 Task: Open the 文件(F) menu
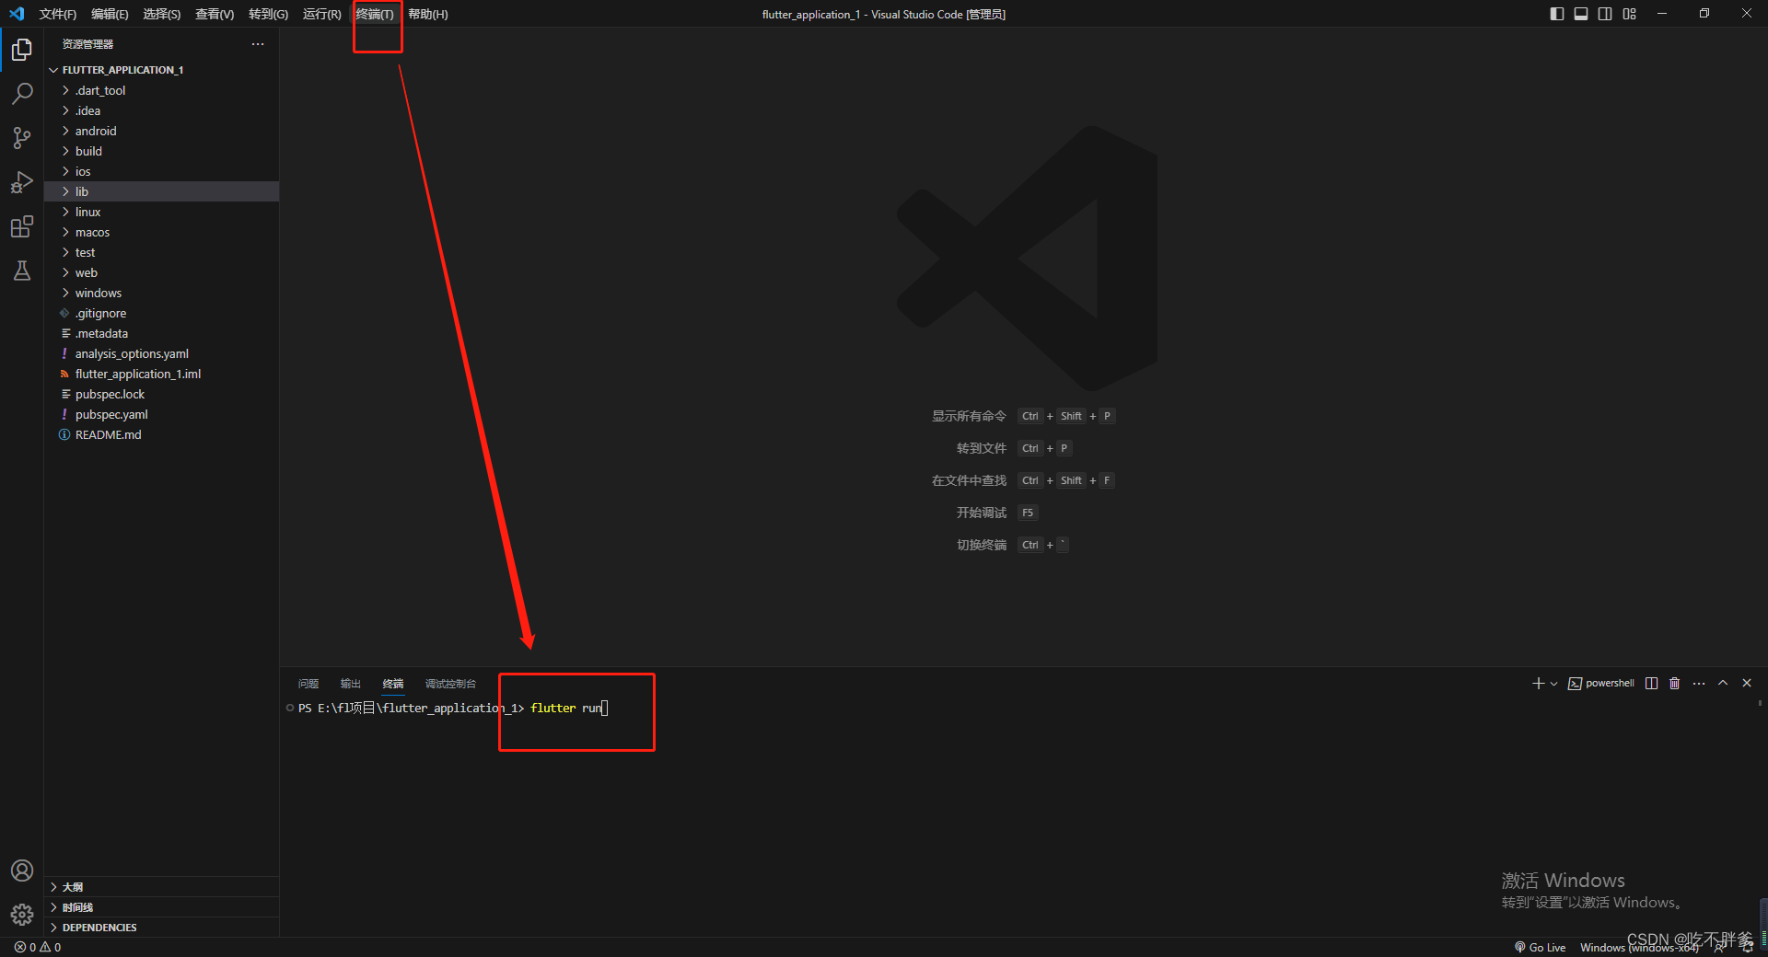coord(58,14)
